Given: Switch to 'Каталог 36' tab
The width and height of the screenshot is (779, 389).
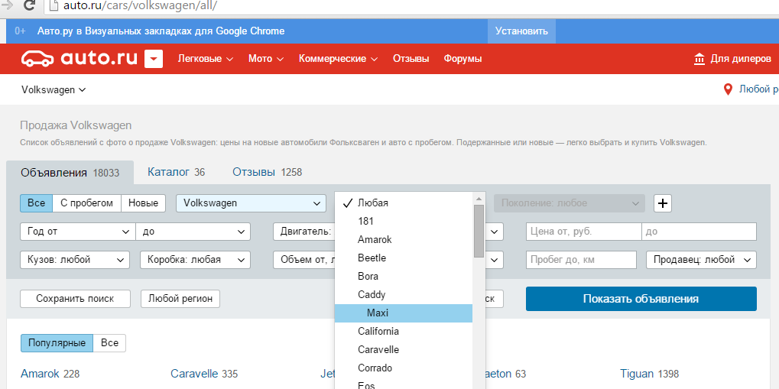Looking at the screenshot, I should (177, 173).
